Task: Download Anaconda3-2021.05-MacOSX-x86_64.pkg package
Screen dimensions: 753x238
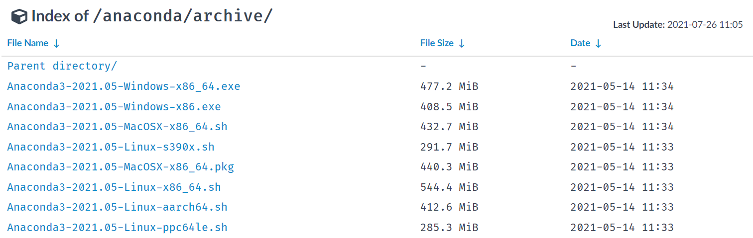Action: click(x=121, y=167)
